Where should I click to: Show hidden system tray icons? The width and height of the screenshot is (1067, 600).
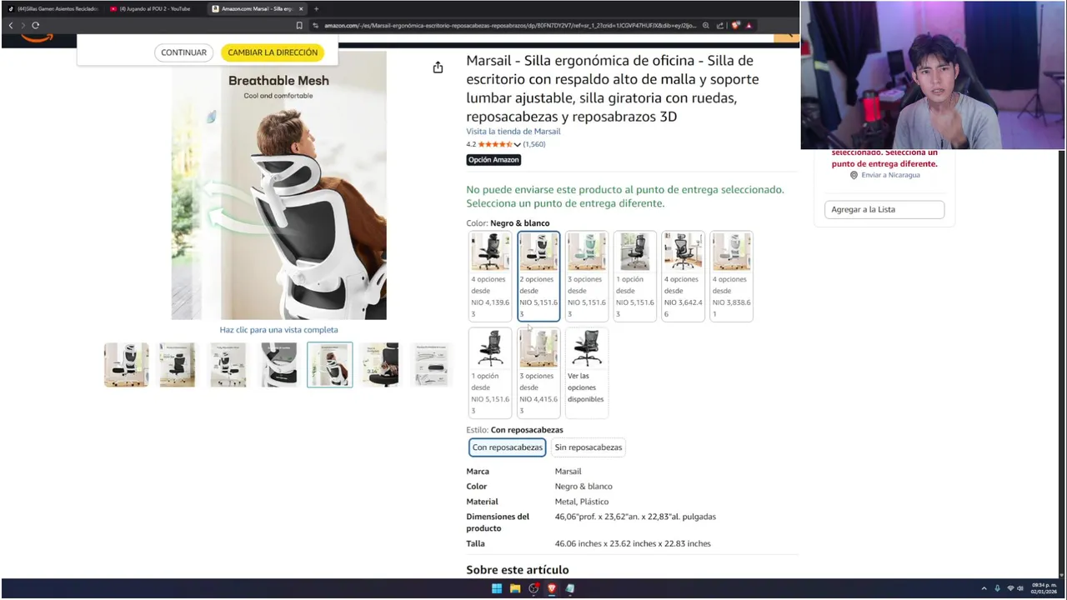pos(984,588)
